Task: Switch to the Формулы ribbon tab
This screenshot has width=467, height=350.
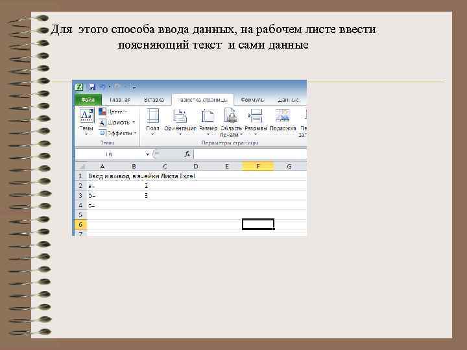Action: (252, 100)
